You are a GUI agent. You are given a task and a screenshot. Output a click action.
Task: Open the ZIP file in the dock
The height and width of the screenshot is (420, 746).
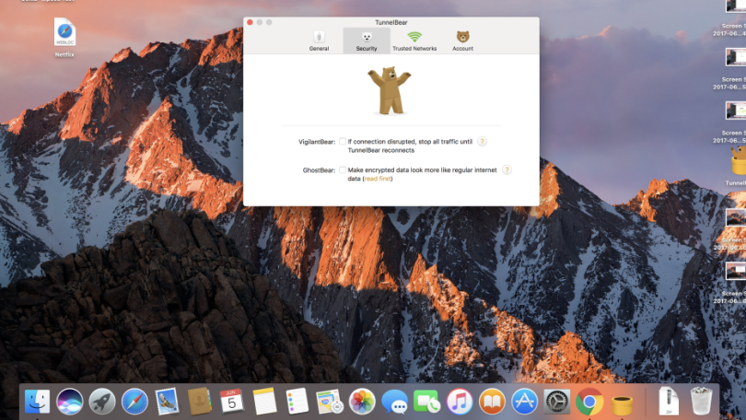click(669, 402)
